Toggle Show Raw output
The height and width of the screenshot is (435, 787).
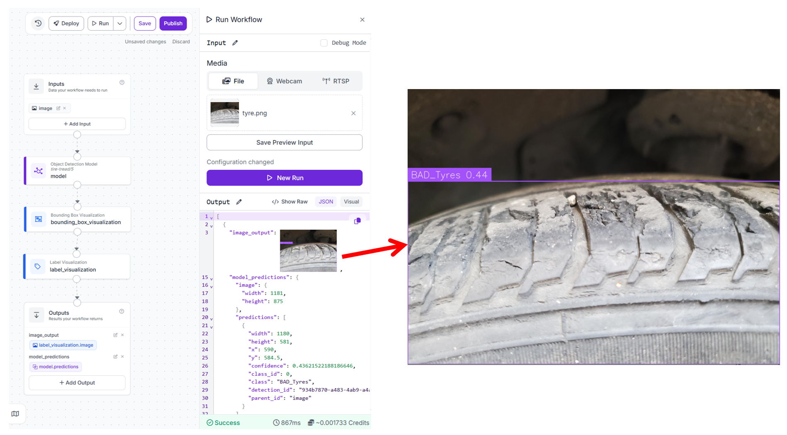(289, 202)
